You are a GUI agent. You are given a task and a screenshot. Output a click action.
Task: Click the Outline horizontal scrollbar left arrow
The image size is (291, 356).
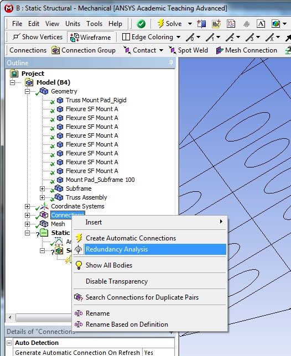[x=10, y=317]
